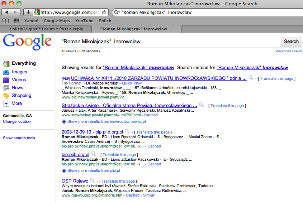The height and width of the screenshot is (203, 303).
Task: Expand more results from piib.pl plus icon
Action: point(64,171)
